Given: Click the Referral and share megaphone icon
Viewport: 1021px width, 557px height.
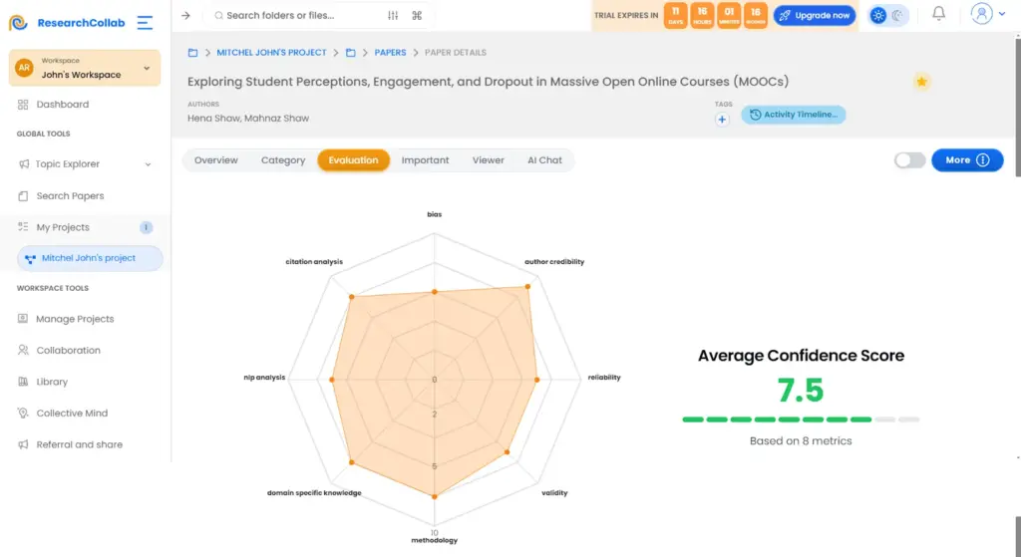Looking at the screenshot, I should coord(23,444).
